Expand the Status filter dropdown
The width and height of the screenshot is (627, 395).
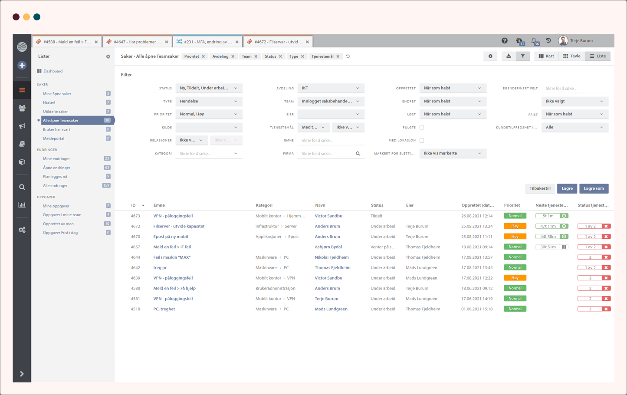[x=208, y=88]
